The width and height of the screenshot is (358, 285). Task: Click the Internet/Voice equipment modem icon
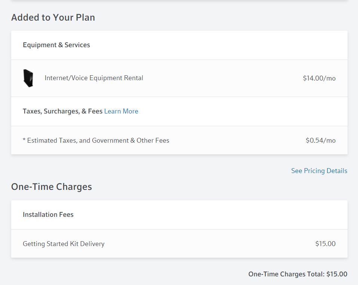pos(28,78)
